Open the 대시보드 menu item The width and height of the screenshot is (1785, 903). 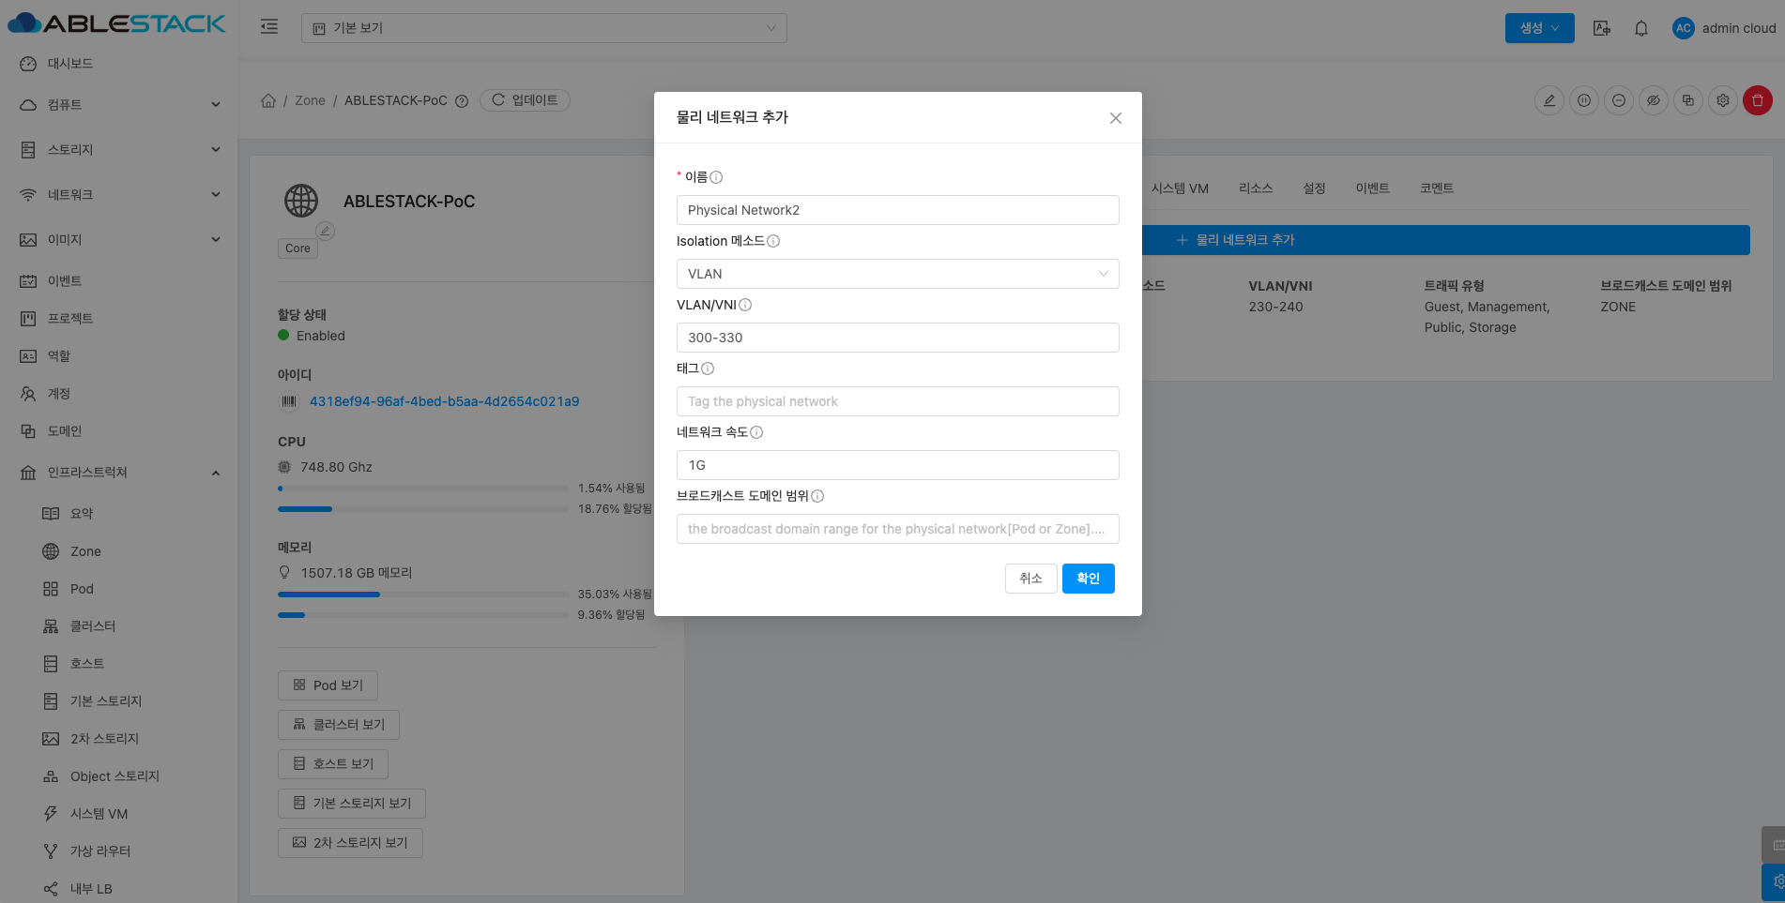pyautogui.click(x=70, y=64)
